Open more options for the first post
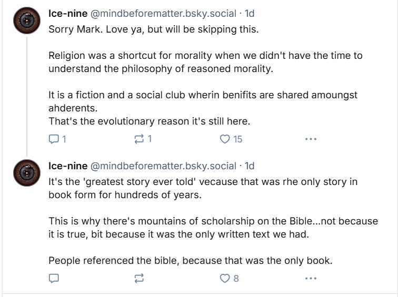The image size is (398, 297). pyautogui.click(x=311, y=139)
